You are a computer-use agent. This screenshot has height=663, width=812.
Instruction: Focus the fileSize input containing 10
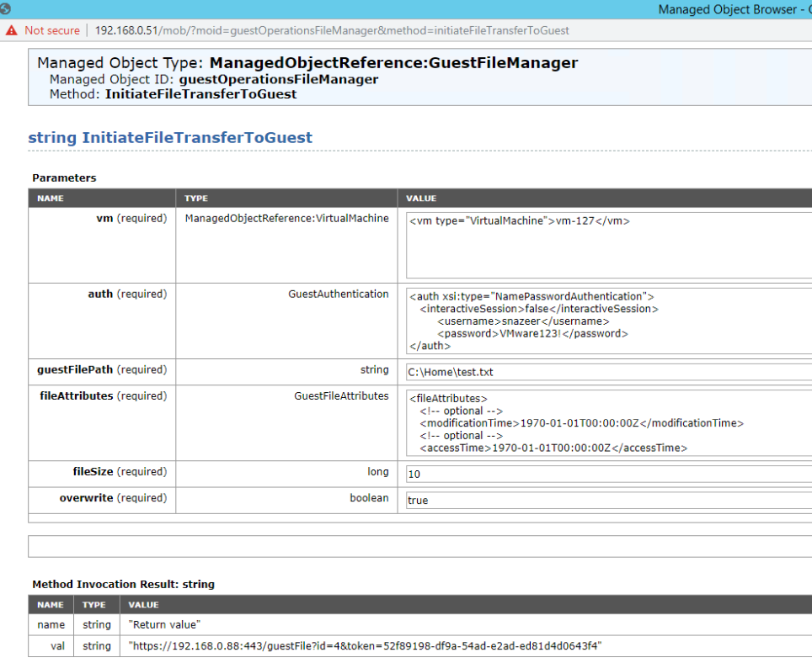pyautogui.click(x=606, y=474)
